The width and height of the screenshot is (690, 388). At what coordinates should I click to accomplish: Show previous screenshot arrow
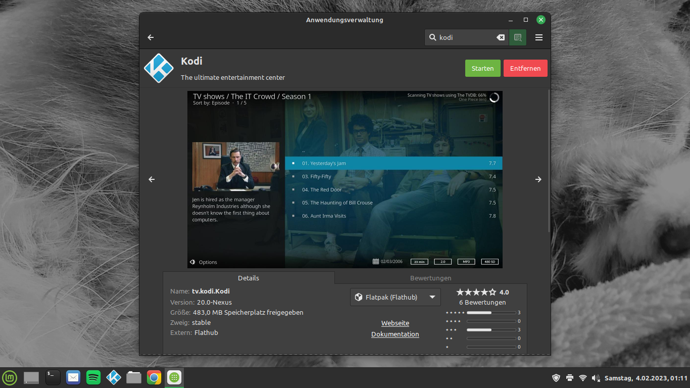[152, 179]
